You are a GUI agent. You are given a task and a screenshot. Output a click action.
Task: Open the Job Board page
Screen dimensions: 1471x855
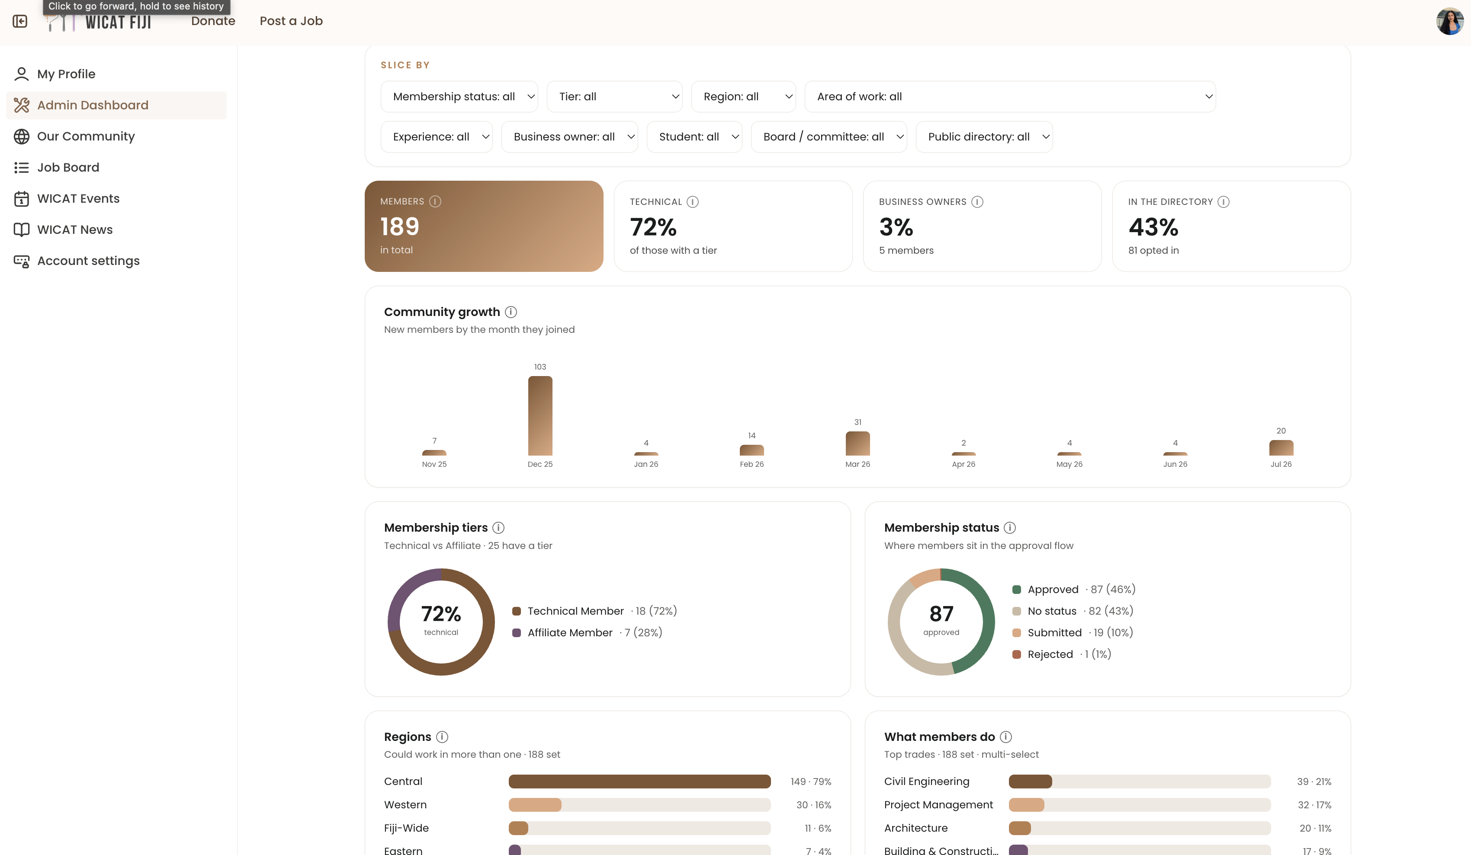click(x=116, y=167)
